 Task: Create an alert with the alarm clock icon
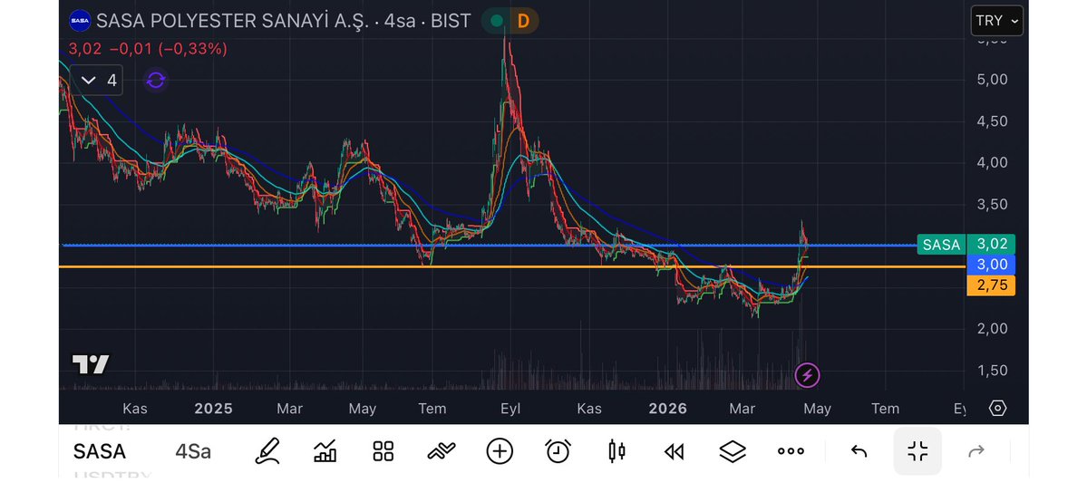558,451
